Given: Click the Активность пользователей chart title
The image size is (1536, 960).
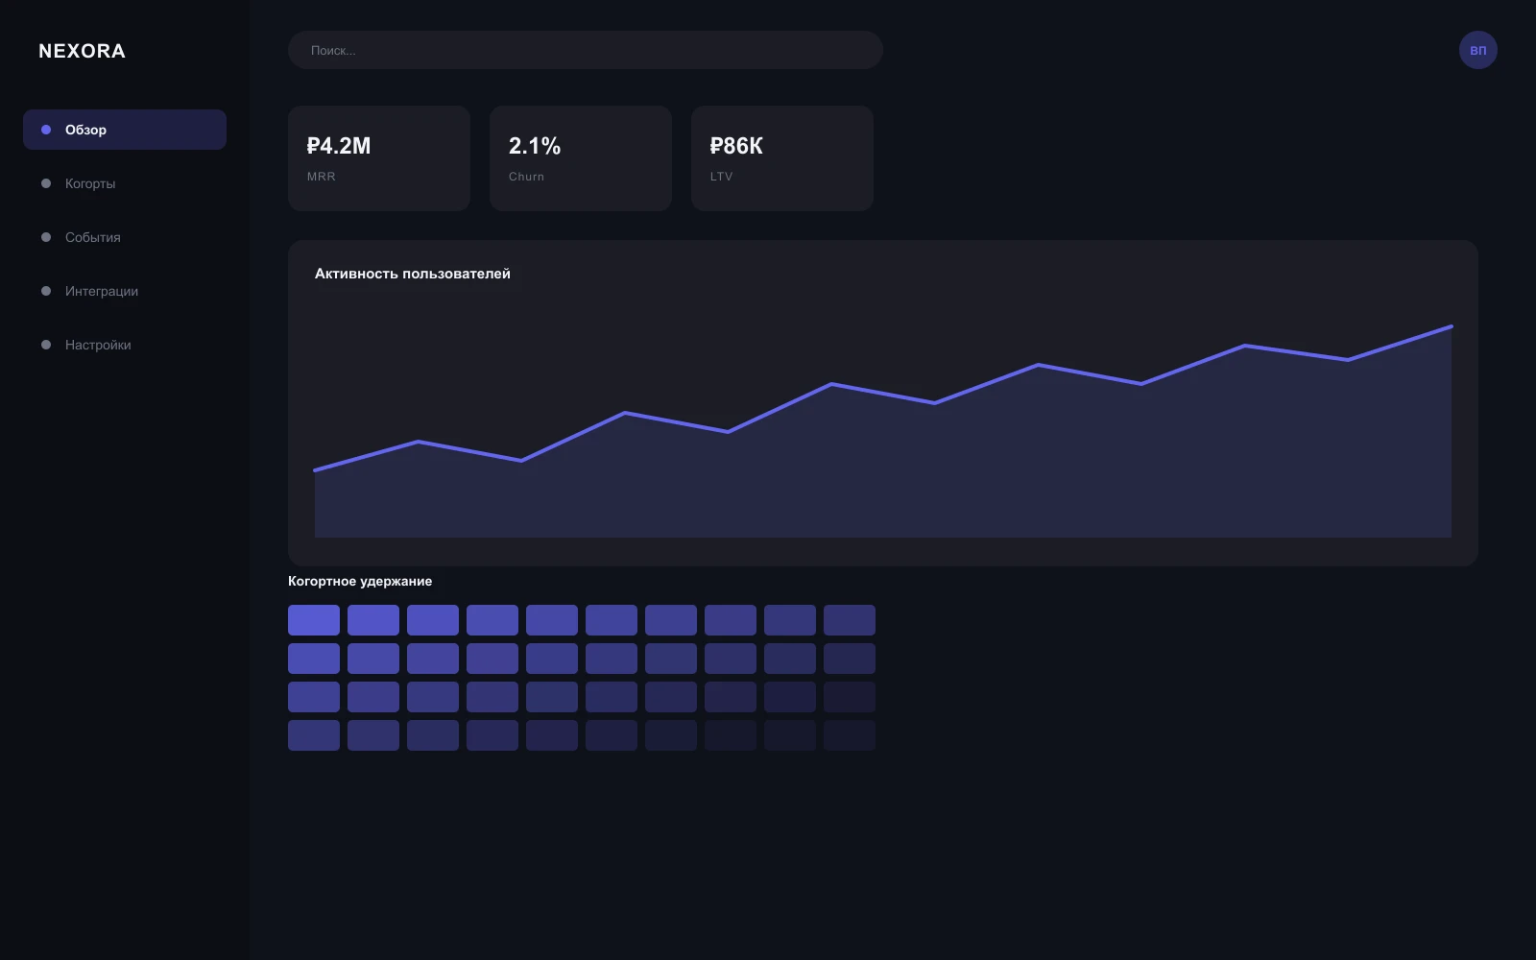Looking at the screenshot, I should 413,274.
